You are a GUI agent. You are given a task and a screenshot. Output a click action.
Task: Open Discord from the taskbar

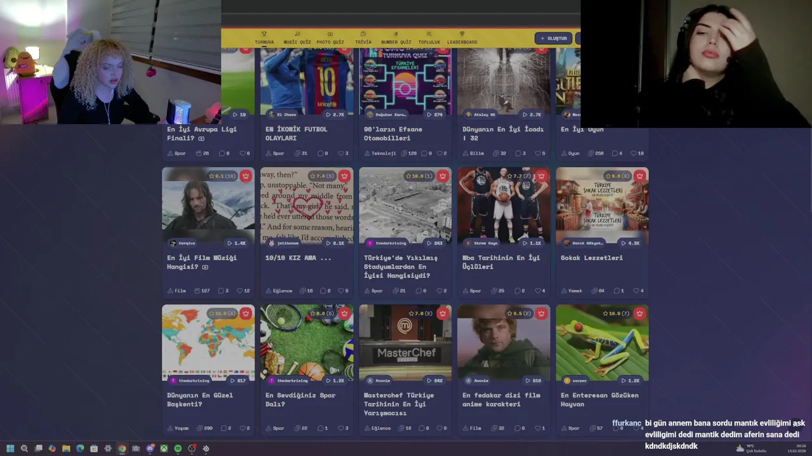[x=150, y=448]
